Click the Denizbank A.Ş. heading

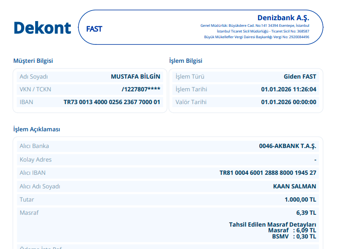(283, 18)
